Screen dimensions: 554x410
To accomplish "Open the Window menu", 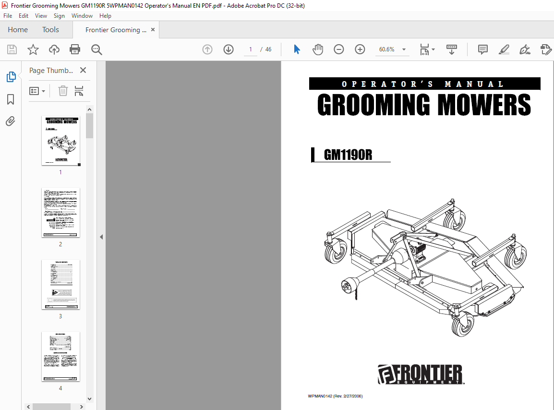I will 82,16.
